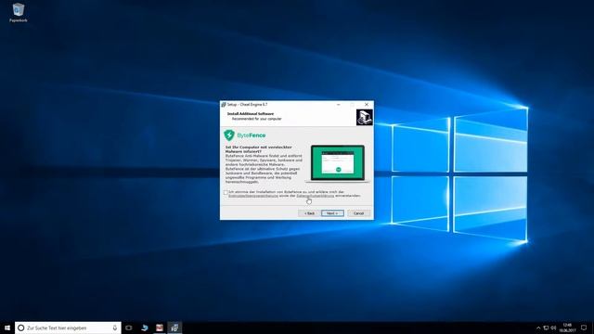594x334 pixels.
Task: Open the Windows Start menu
Action: [x=7, y=328]
